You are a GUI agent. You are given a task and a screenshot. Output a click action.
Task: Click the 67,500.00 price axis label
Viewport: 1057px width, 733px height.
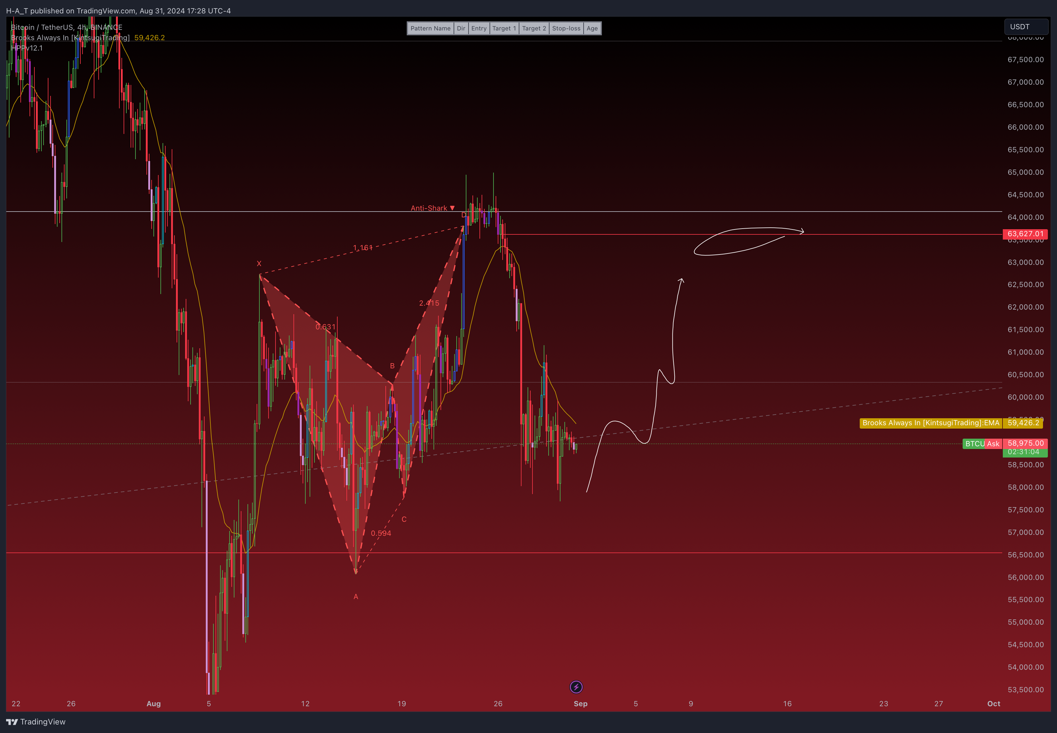[x=1025, y=60]
